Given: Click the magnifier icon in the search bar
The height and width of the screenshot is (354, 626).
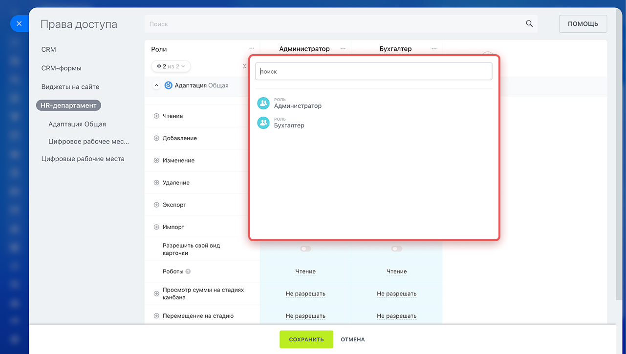Looking at the screenshot, I should [529, 24].
